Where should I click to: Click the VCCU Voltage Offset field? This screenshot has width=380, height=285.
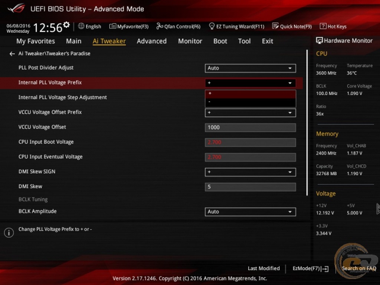coord(251,128)
